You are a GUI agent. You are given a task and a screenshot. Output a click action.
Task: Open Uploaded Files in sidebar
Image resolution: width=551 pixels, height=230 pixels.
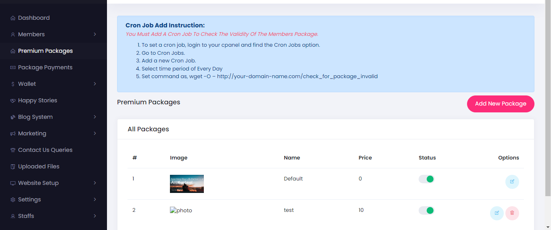pos(39,167)
